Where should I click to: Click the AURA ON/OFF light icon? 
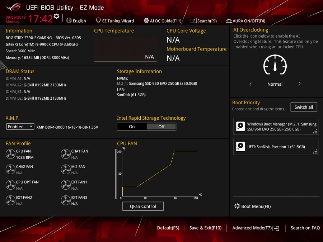pos(229,20)
